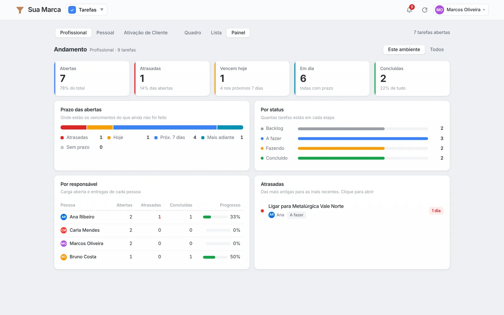Click Bruno Costa's BC avatar
This screenshot has height=315, width=504.
point(64,257)
